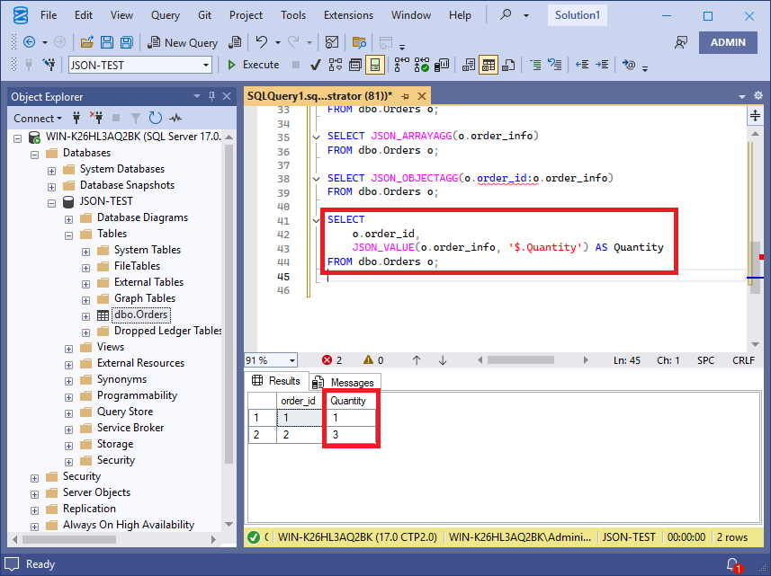Viewport: 771px width, 576px height.
Task: Select the order_id column header in results
Action: pos(299,401)
